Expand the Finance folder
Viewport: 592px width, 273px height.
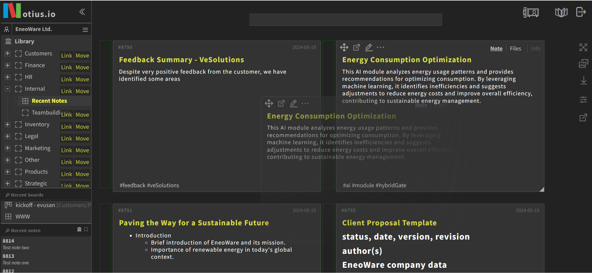8,65
